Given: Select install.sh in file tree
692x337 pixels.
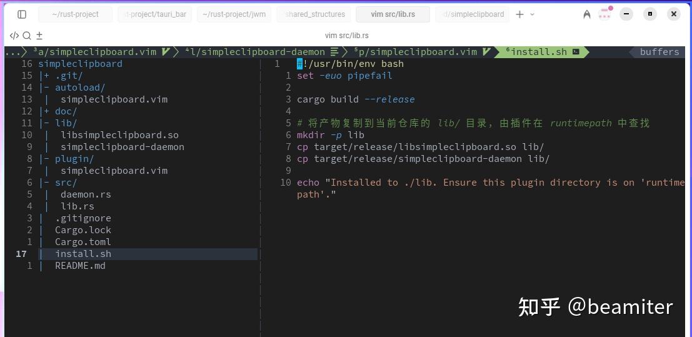Looking at the screenshot, I should point(83,254).
